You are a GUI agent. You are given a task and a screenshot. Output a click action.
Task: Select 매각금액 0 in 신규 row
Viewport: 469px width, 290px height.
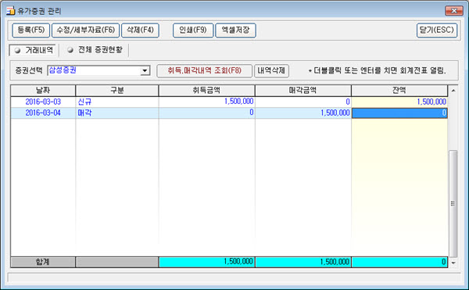tap(303, 102)
